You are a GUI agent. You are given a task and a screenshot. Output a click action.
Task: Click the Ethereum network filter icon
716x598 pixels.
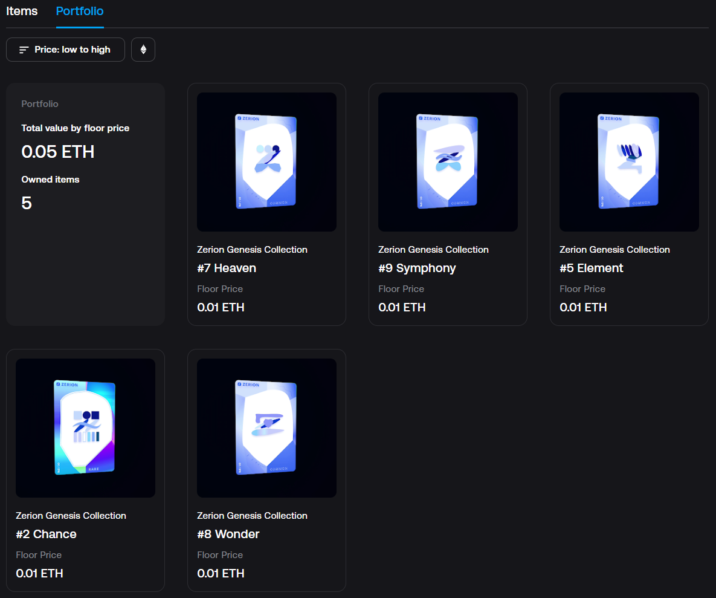(x=143, y=49)
